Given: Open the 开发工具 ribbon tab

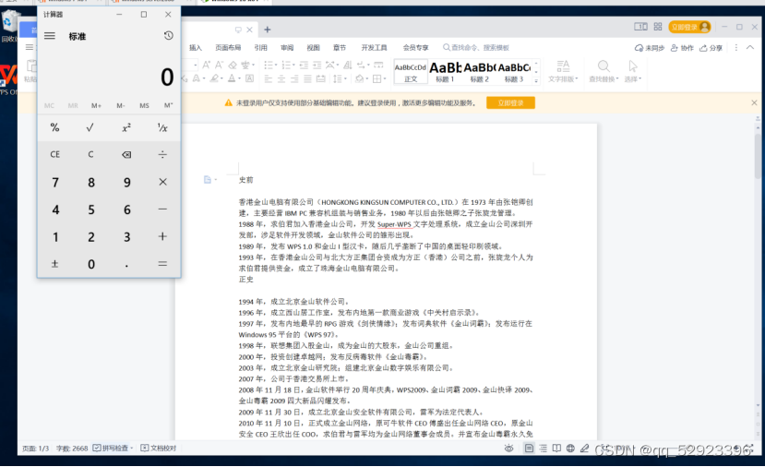Looking at the screenshot, I should (374, 47).
